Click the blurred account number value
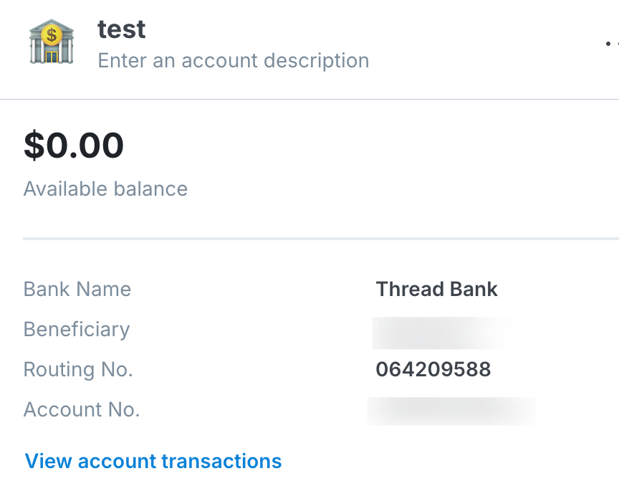Screen dimensions: 619x486 451,411
